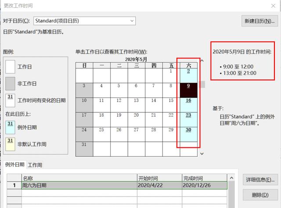Select May 15 on the calendar
The width and height of the screenshot is (281, 208).
coord(171,105)
